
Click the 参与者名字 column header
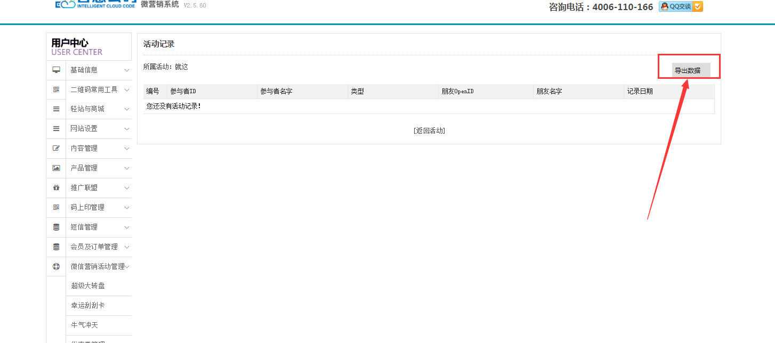click(276, 92)
